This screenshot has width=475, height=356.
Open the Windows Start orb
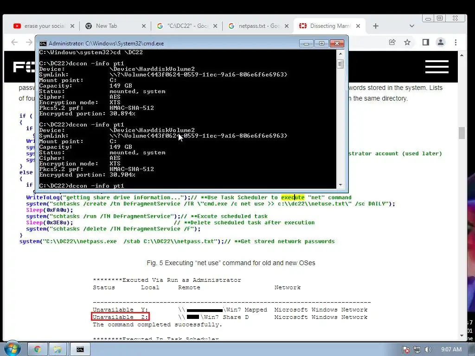click(x=12, y=349)
